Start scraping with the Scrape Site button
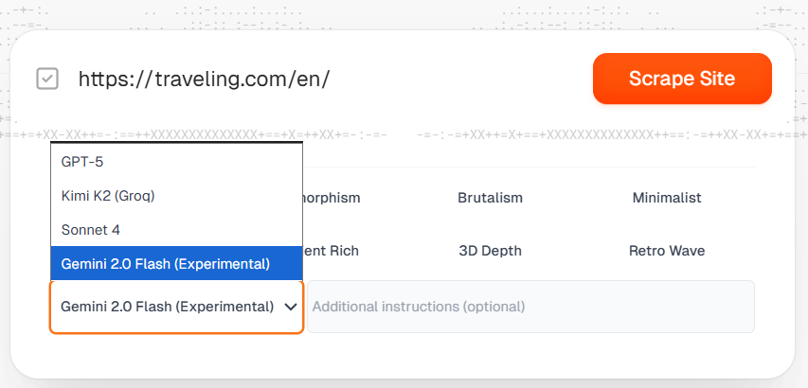Viewport: 808px width, 388px height. (682, 79)
